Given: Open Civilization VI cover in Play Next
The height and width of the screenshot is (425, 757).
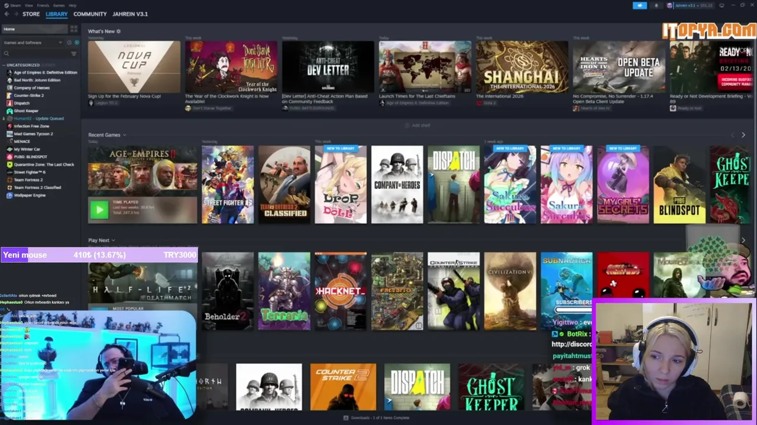Looking at the screenshot, I should tap(510, 291).
